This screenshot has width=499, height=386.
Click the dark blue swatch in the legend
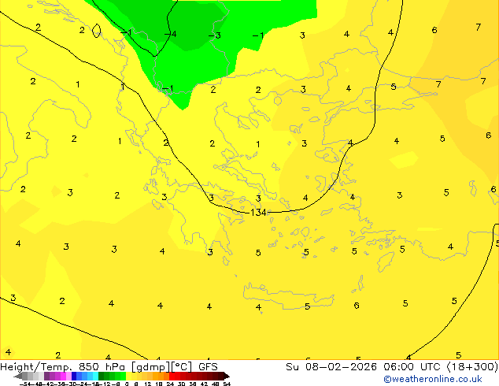[x=74, y=376]
